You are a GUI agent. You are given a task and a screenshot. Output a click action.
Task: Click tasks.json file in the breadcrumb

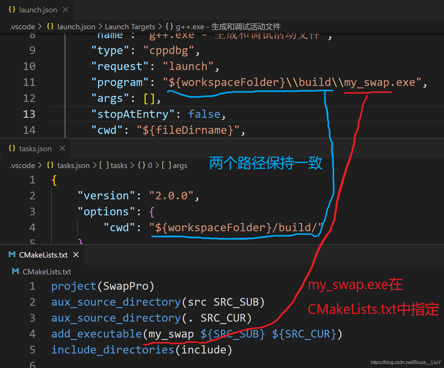click(x=73, y=165)
